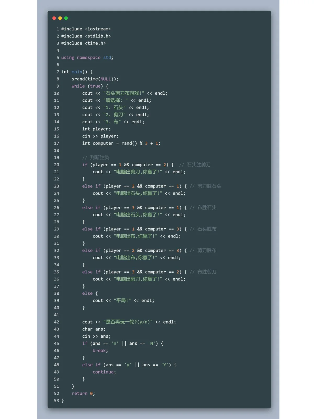Click the time.h header name
Image resolution: width=314 pixels, height=419 pixels.
pos(95,43)
